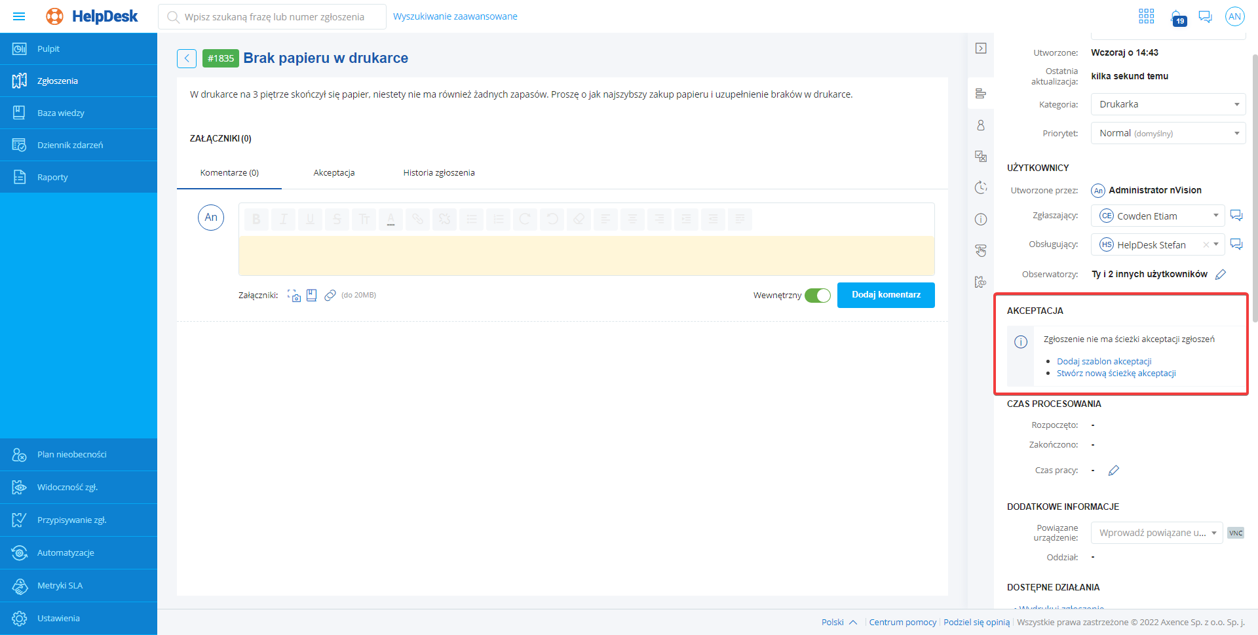Open the Historia zgłoszenia tab

[x=438, y=173]
